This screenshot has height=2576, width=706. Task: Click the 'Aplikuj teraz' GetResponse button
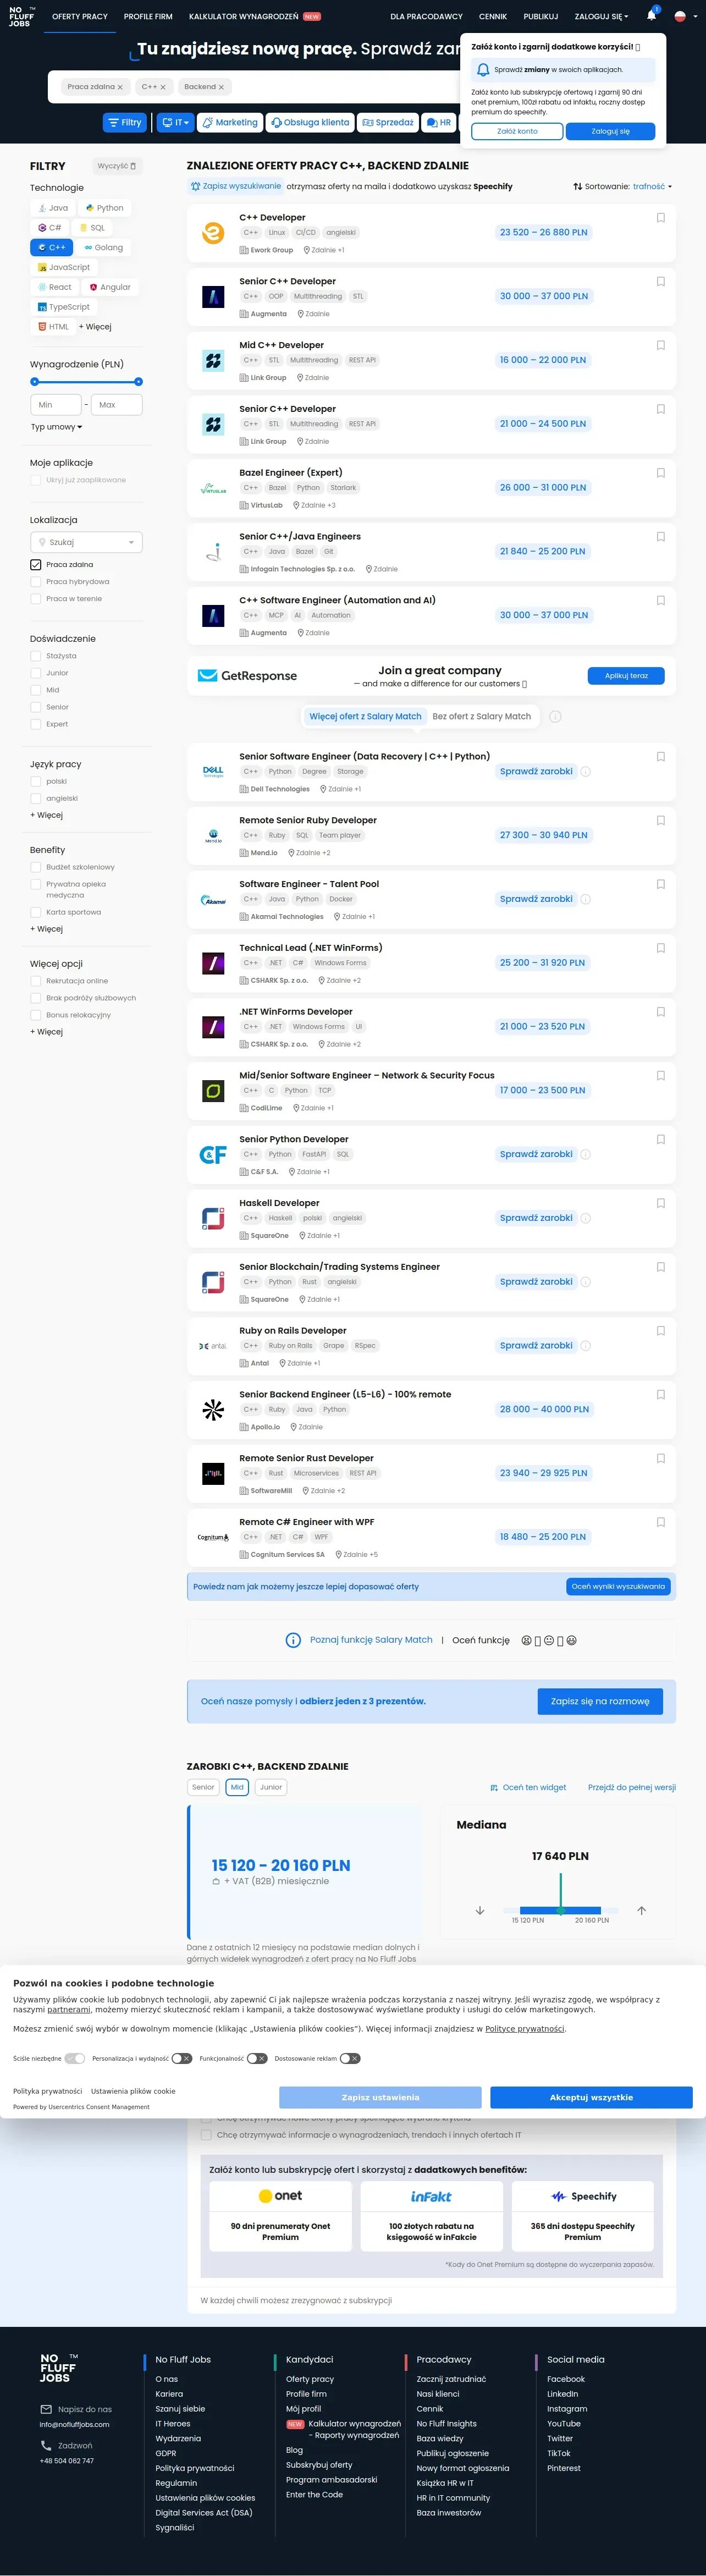(x=626, y=676)
